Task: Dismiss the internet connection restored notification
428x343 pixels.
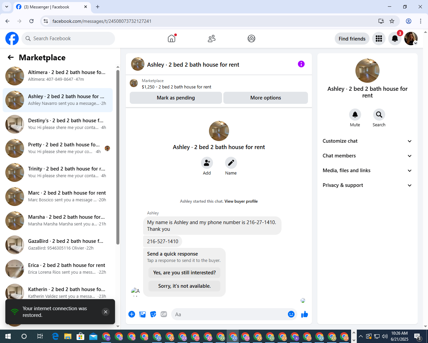Action: click(x=106, y=312)
